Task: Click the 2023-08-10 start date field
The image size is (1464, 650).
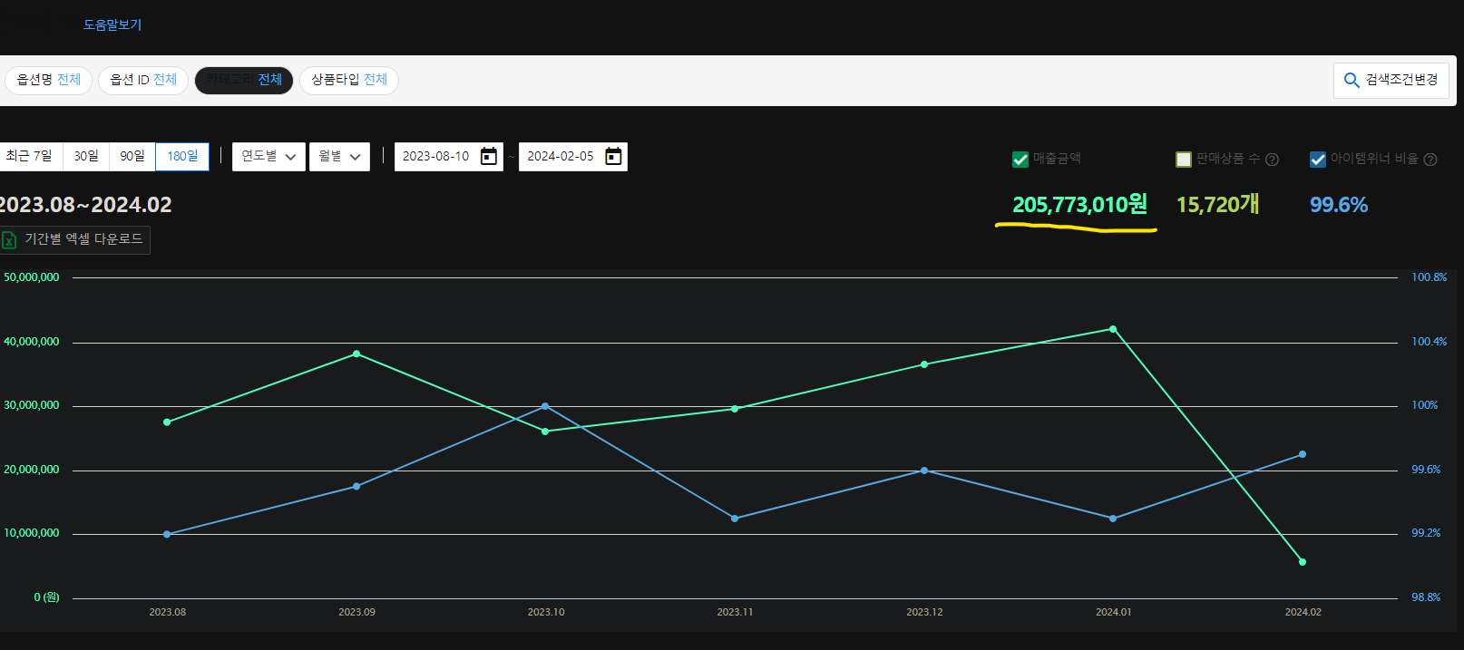Action: [x=436, y=157]
